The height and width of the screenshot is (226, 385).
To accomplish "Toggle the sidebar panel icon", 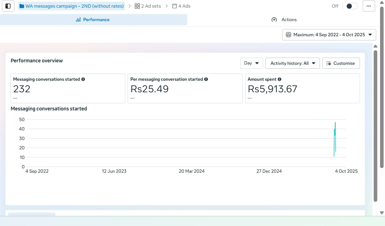I will (x=8, y=6).
